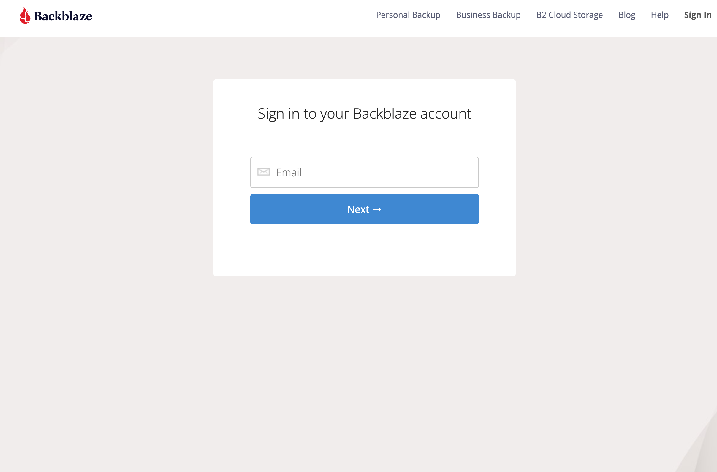Open the Help page

[x=659, y=15]
